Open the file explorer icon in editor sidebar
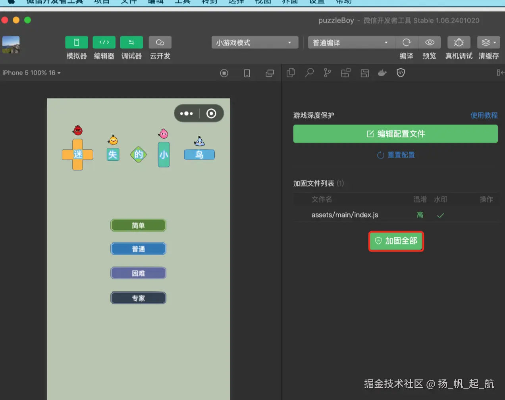 pos(291,73)
